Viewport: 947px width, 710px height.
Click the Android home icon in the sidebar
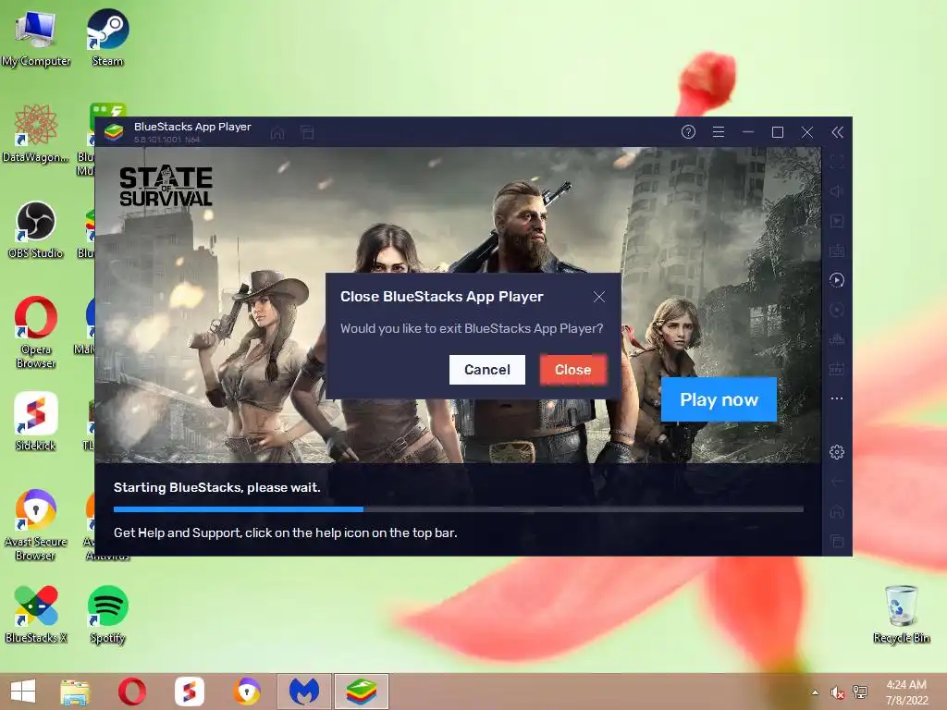coord(836,511)
